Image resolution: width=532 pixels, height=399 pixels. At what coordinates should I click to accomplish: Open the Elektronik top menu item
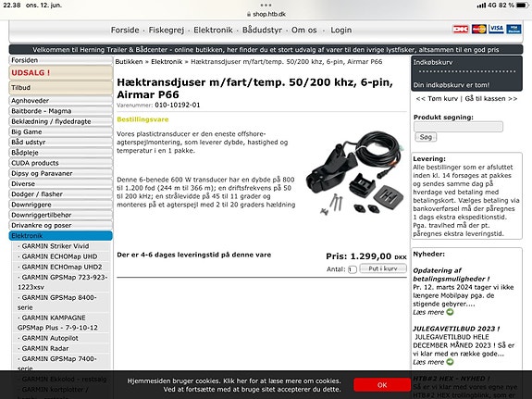pyautogui.click(x=213, y=30)
